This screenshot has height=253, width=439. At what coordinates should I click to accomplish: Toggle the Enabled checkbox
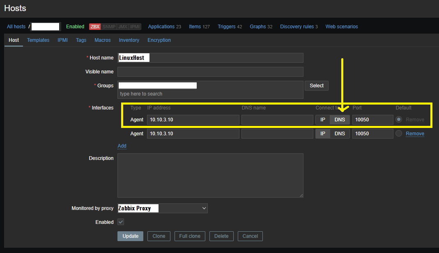[x=121, y=222]
